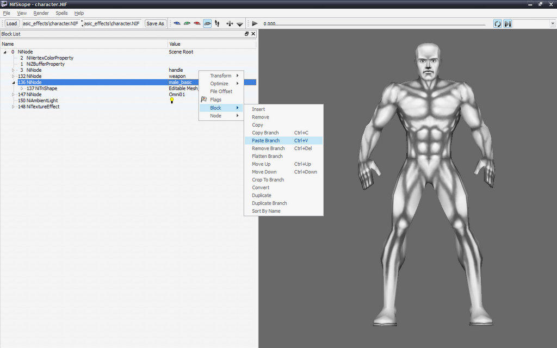Click the Load button

(x=11, y=23)
